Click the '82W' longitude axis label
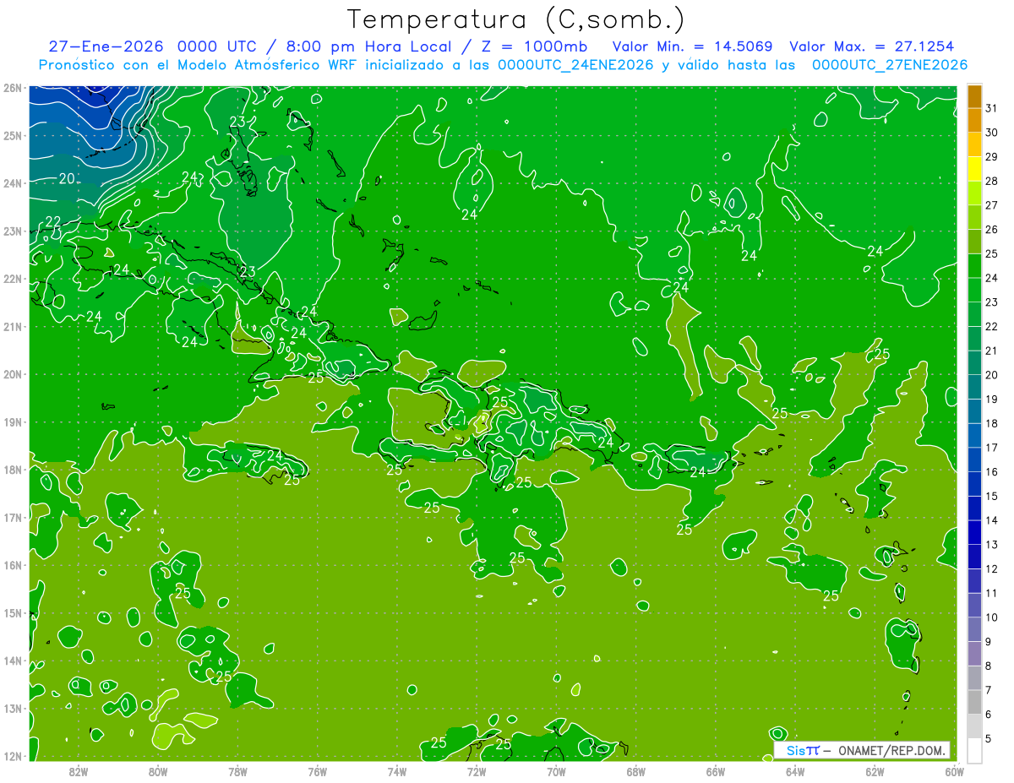 pyautogui.click(x=78, y=772)
